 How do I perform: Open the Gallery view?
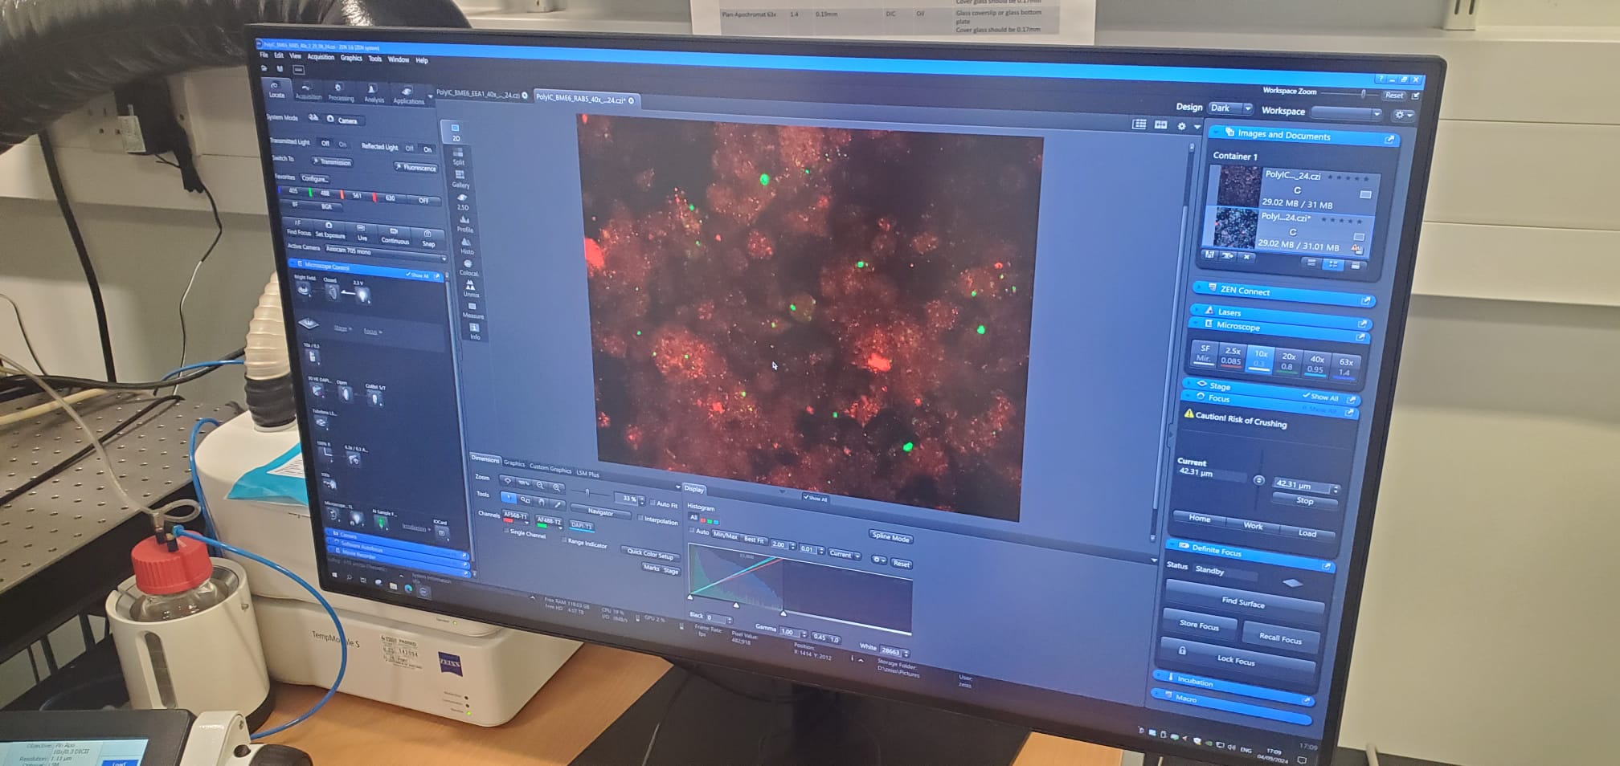[460, 177]
